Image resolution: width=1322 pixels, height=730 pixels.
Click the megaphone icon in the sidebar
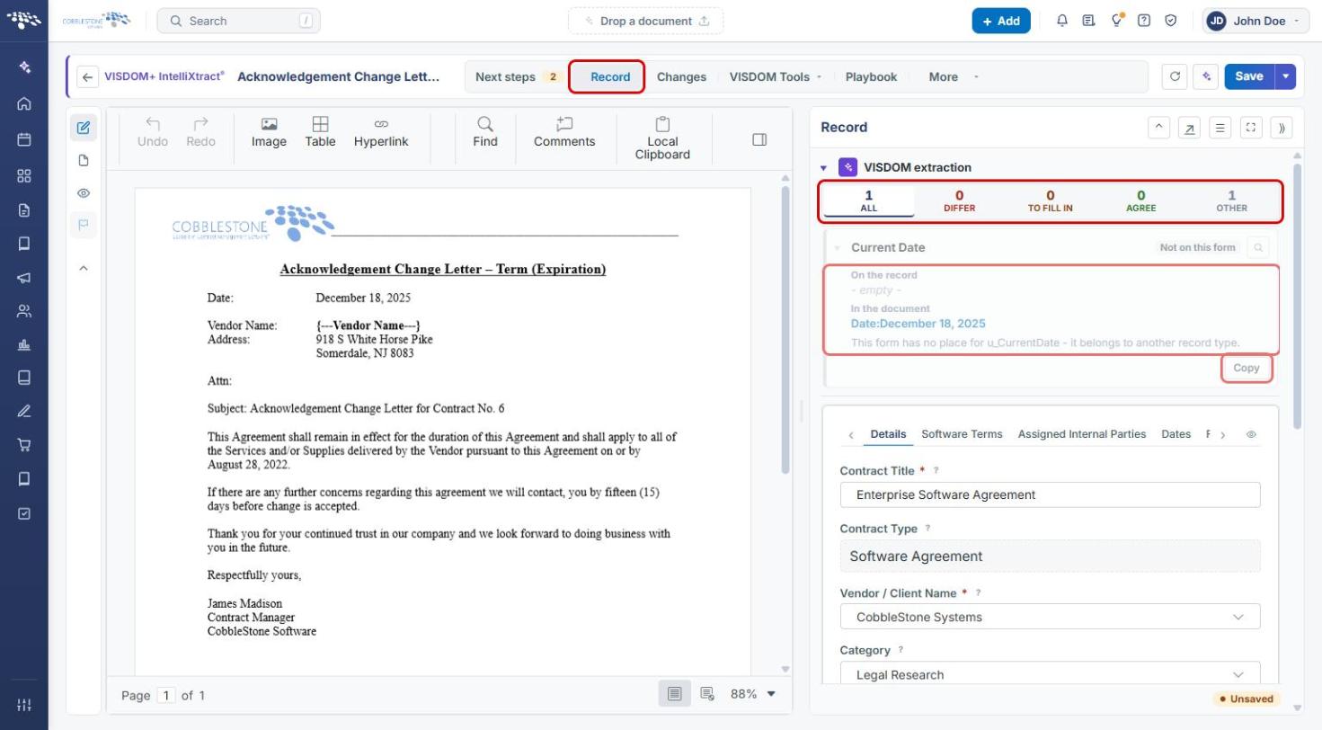tap(24, 278)
